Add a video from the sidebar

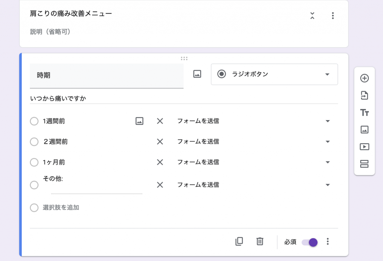pyautogui.click(x=364, y=147)
